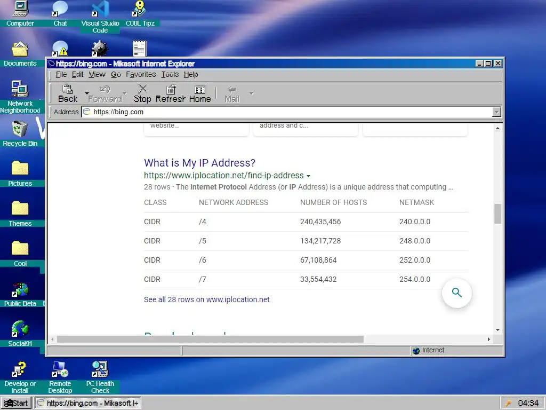Click the hosts value 67,108,864
The image size is (546, 410).
(318, 260)
